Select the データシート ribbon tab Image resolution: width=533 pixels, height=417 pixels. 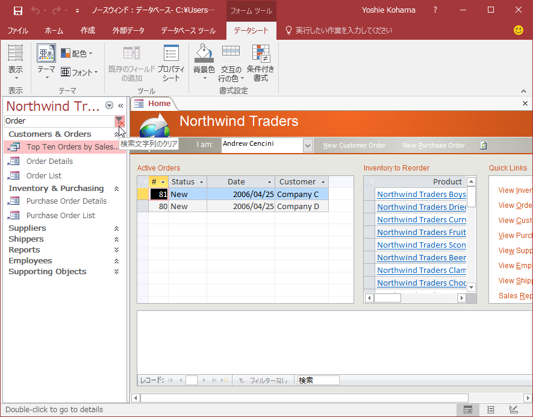tap(251, 31)
